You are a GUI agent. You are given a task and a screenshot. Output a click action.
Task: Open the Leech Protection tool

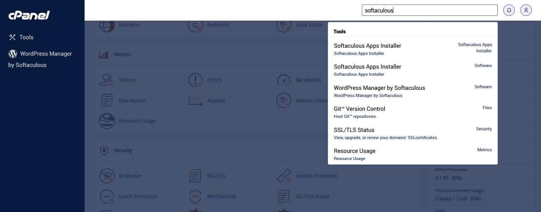coord(138,196)
